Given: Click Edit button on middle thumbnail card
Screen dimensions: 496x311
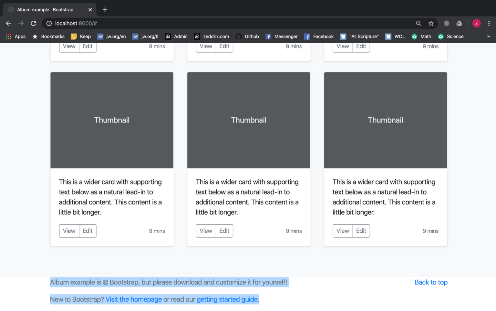Looking at the screenshot, I should point(224,231).
